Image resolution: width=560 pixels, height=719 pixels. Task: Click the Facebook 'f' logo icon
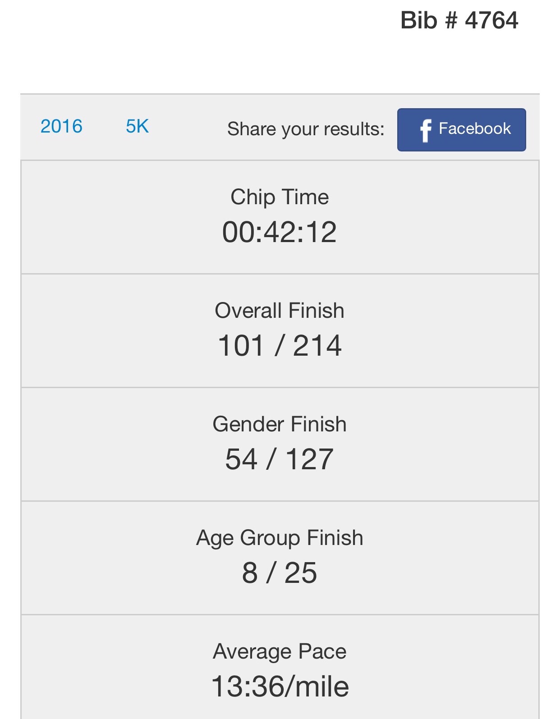pyautogui.click(x=426, y=130)
